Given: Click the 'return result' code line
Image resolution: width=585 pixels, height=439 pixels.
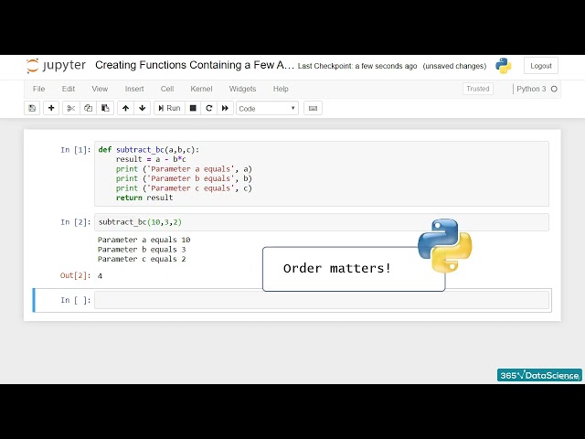Looking at the screenshot, I should 144,198.
